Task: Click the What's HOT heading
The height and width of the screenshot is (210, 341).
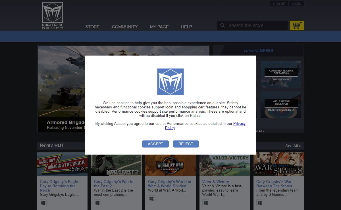Action: 52,145
